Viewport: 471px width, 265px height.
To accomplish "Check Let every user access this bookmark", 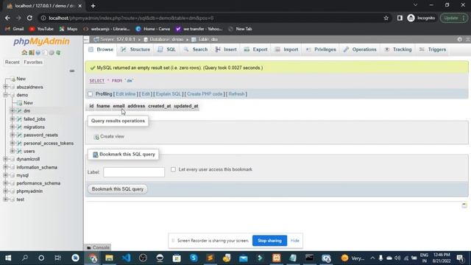I will point(174,169).
